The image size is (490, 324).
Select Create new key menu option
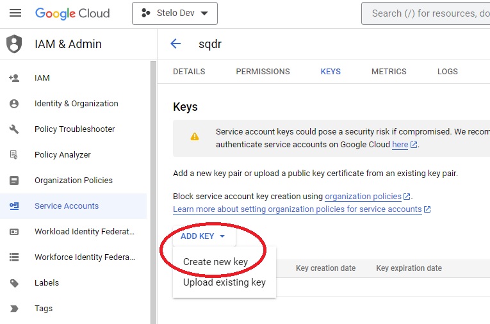tap(215, 262)
